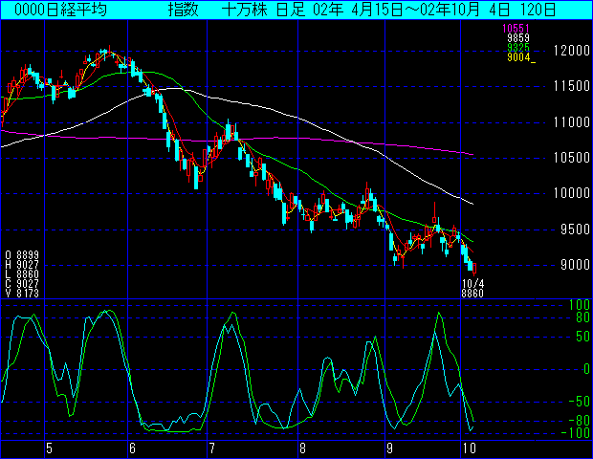This screenshot has height=459, width=593.
Task: Click the 10500 price axis label
Action: pos(571,158)
